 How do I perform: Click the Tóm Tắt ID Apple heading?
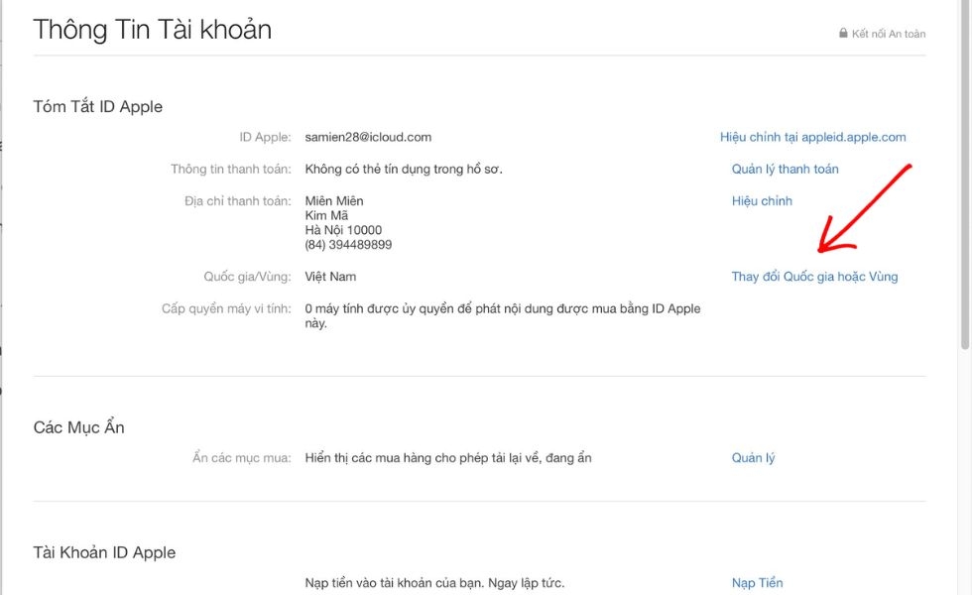coord(97,107)
